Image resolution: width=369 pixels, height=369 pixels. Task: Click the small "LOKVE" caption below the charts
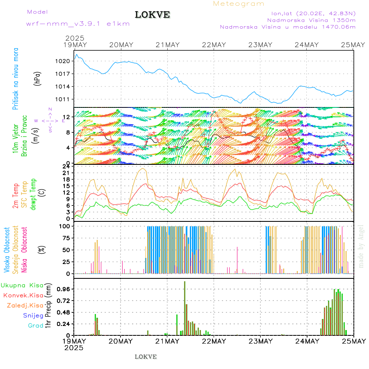(146, 357)
